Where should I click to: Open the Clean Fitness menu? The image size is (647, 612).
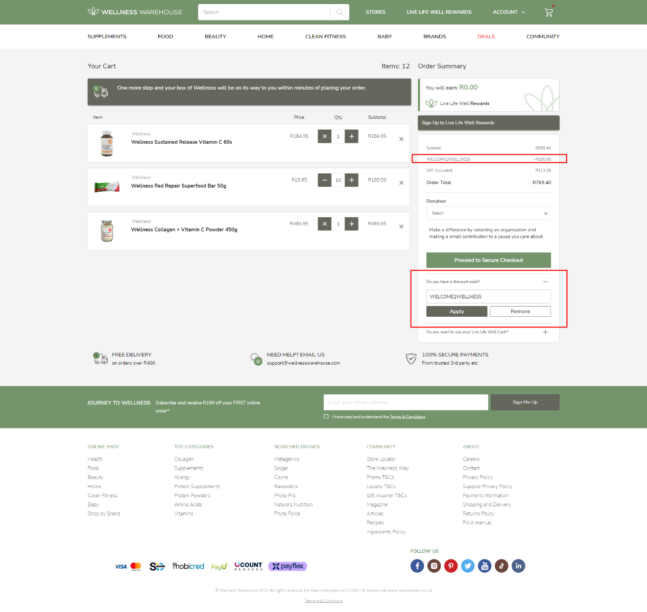(x=325, y=37)
